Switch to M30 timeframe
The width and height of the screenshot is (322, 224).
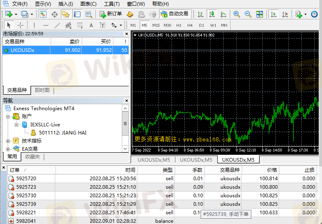(x=167, y=25)
